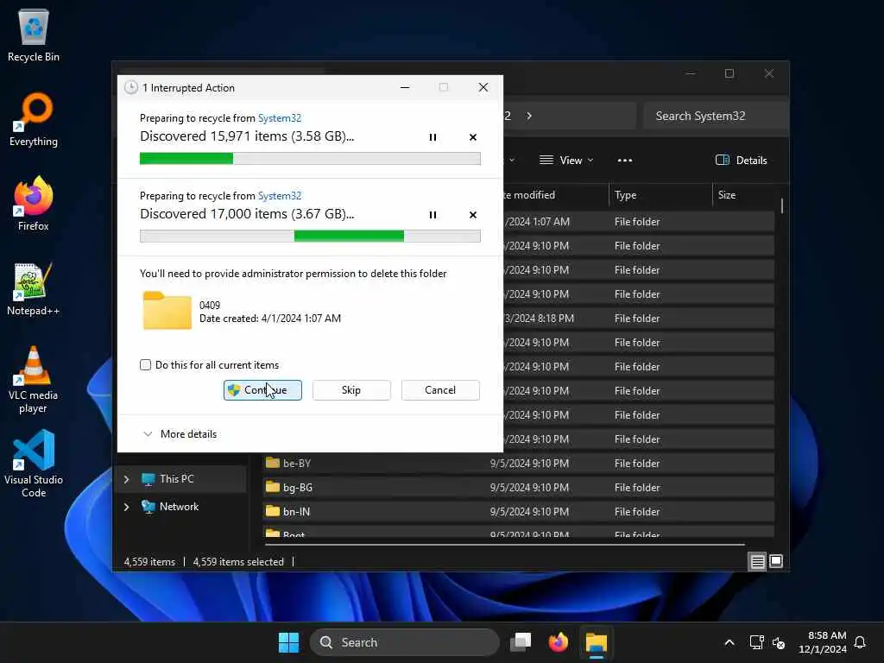Pause the second recycle operation (17,000 items)
This screenshot has height=663, width=884.
click(x=433, y=215)
